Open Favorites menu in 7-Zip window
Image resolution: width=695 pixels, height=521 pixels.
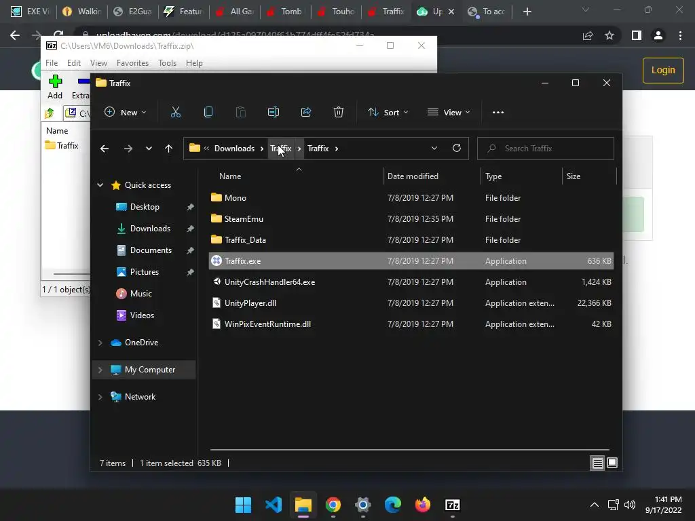[x=132, y=63]
